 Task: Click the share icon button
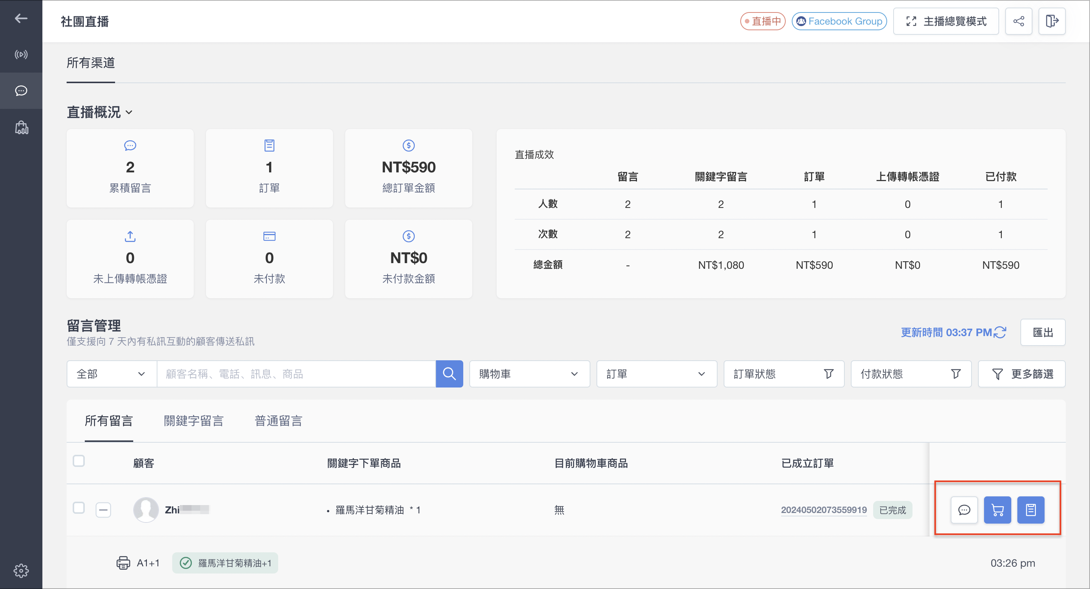[1018, 21]
